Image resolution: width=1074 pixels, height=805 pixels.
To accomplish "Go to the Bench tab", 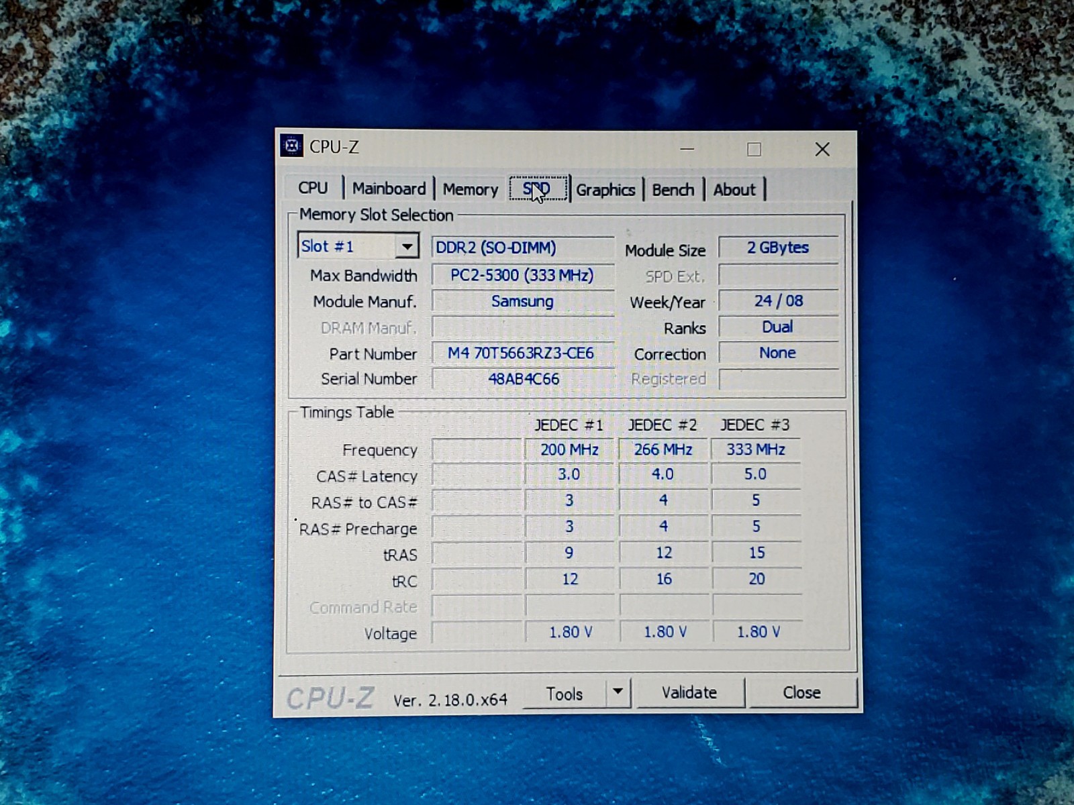I will (x=673, y=190).
